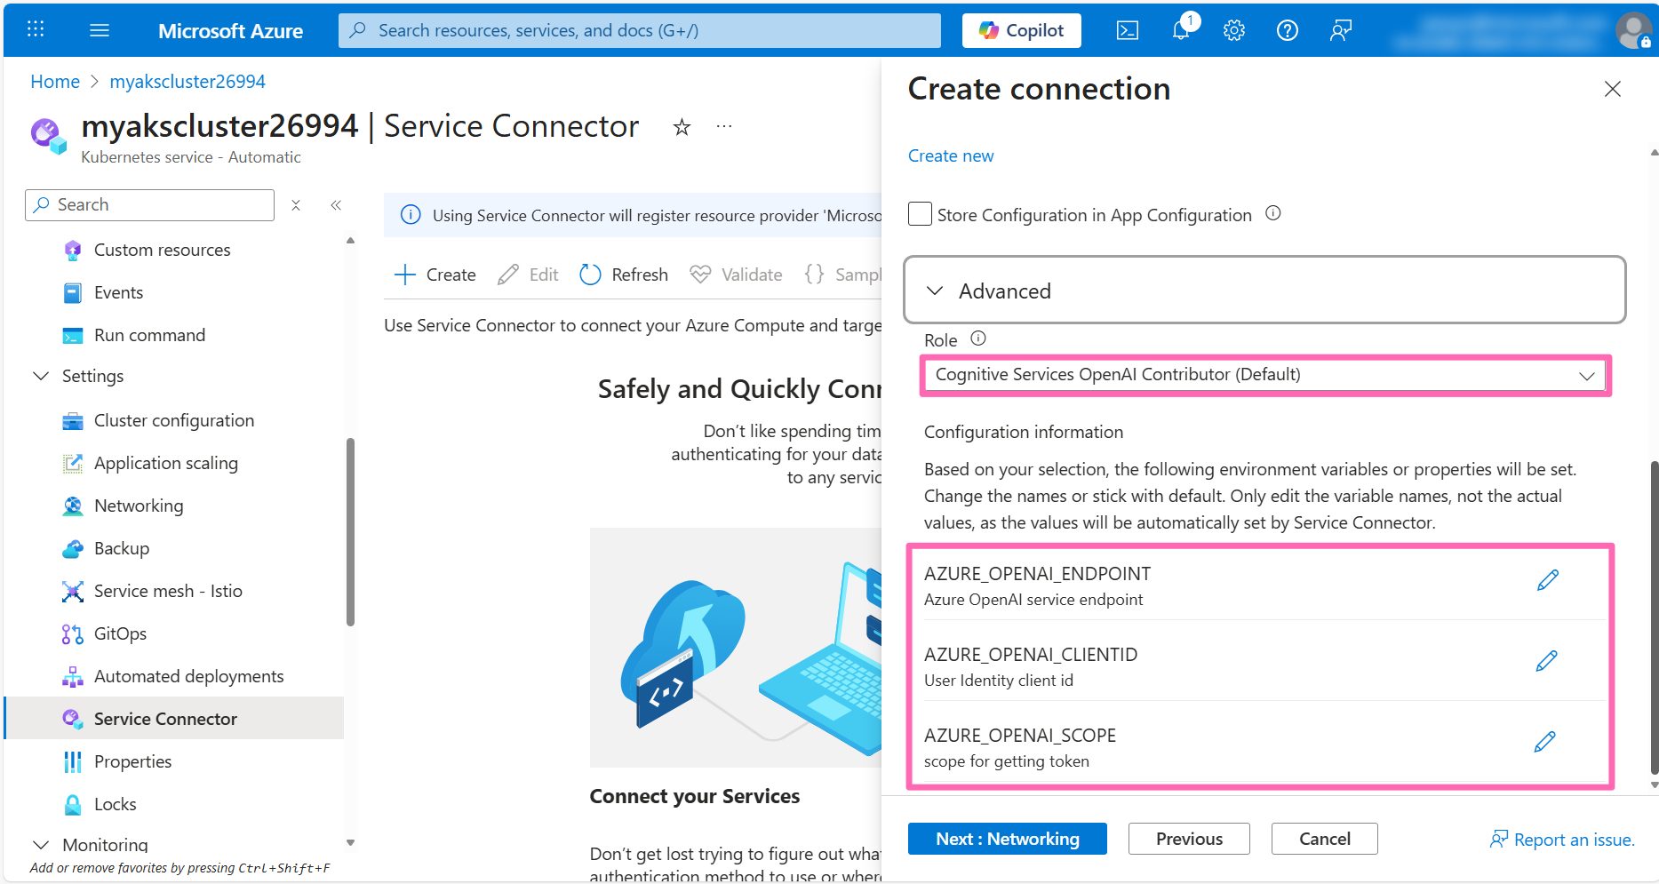Open Automated deployments from the sidebar

click(x=189, y=675)
